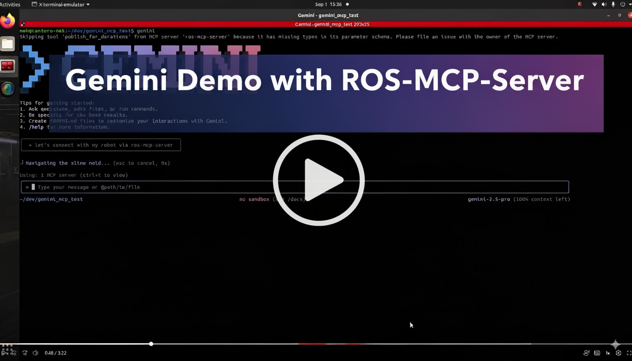632x361 pixels.
Task: Click the 'Skipping tool' warning line
Action: tap(289, 37)
